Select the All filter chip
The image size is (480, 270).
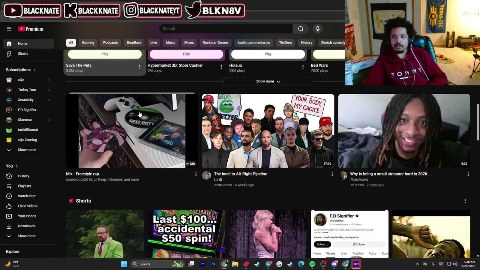pos(71,43)
